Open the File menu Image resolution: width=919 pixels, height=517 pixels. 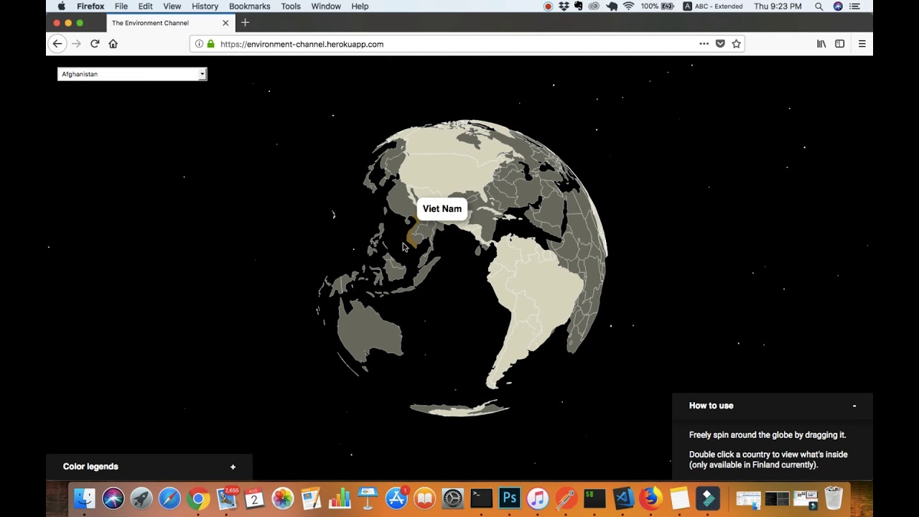click(121, 6)
